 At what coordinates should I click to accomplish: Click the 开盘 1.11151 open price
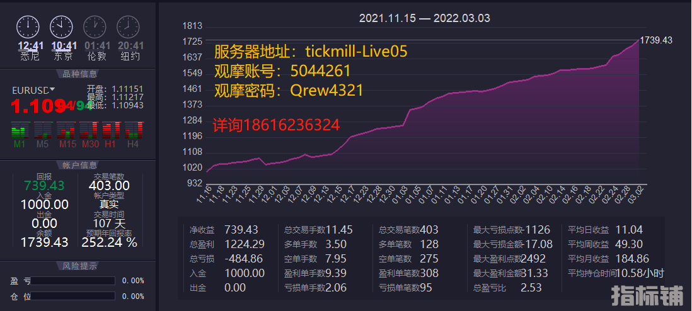tap(115, 89)
